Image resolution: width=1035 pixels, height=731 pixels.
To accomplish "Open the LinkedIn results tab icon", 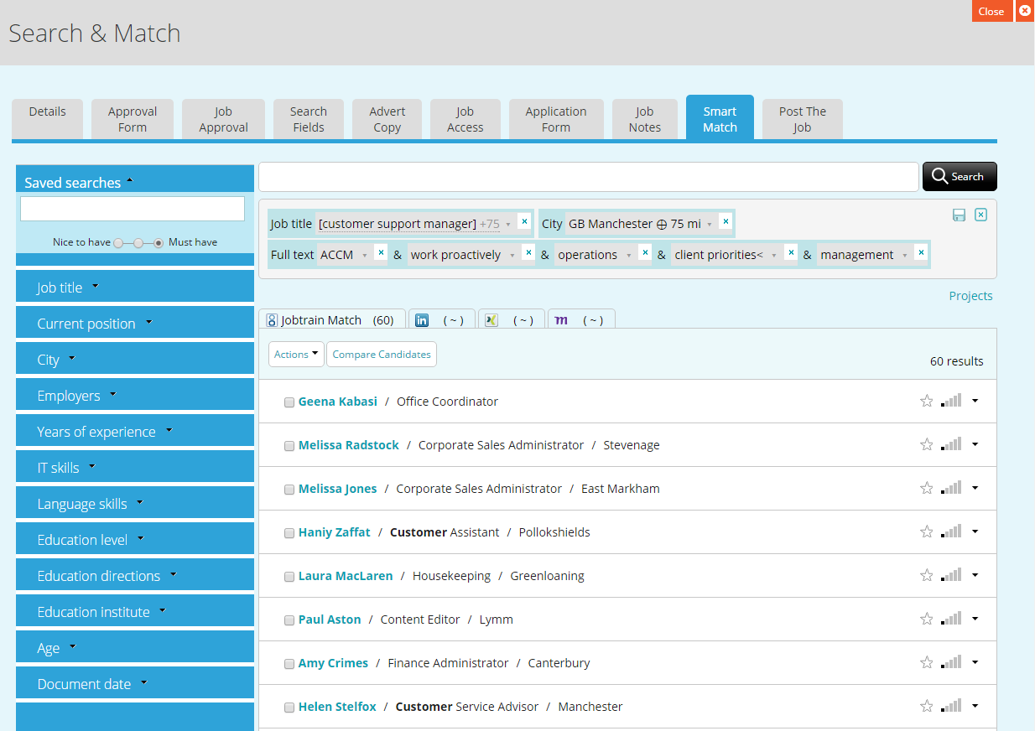I will click(422, 319).
